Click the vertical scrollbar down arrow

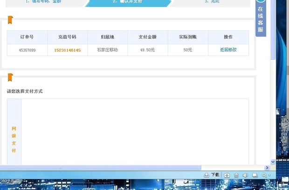coord(273,162)
